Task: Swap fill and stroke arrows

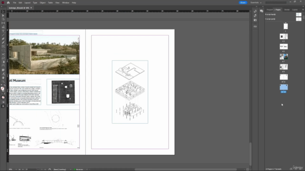Action: tap(5, 85)
